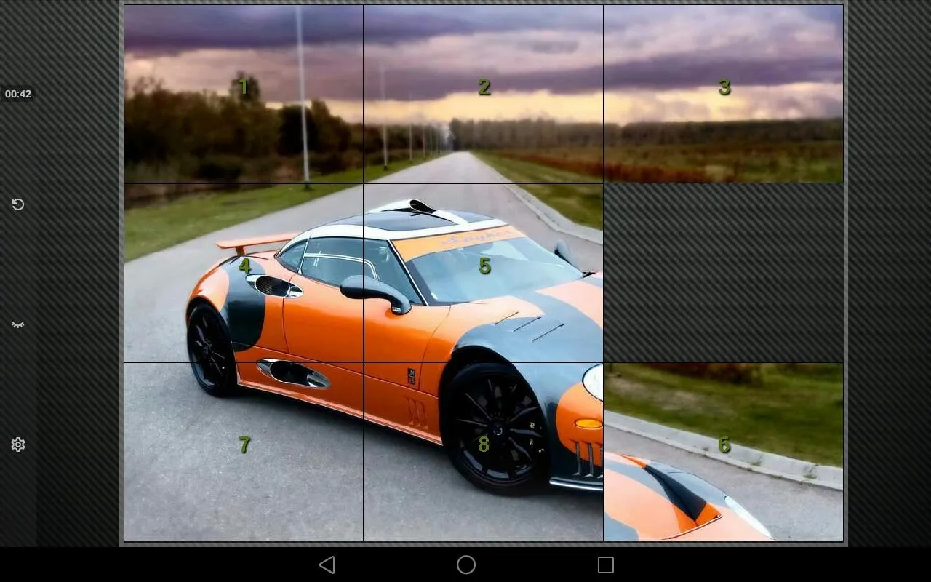Select puzzle tile number 4
The image size is (931, 582).
pyautogui.click(x=244, y=273)
